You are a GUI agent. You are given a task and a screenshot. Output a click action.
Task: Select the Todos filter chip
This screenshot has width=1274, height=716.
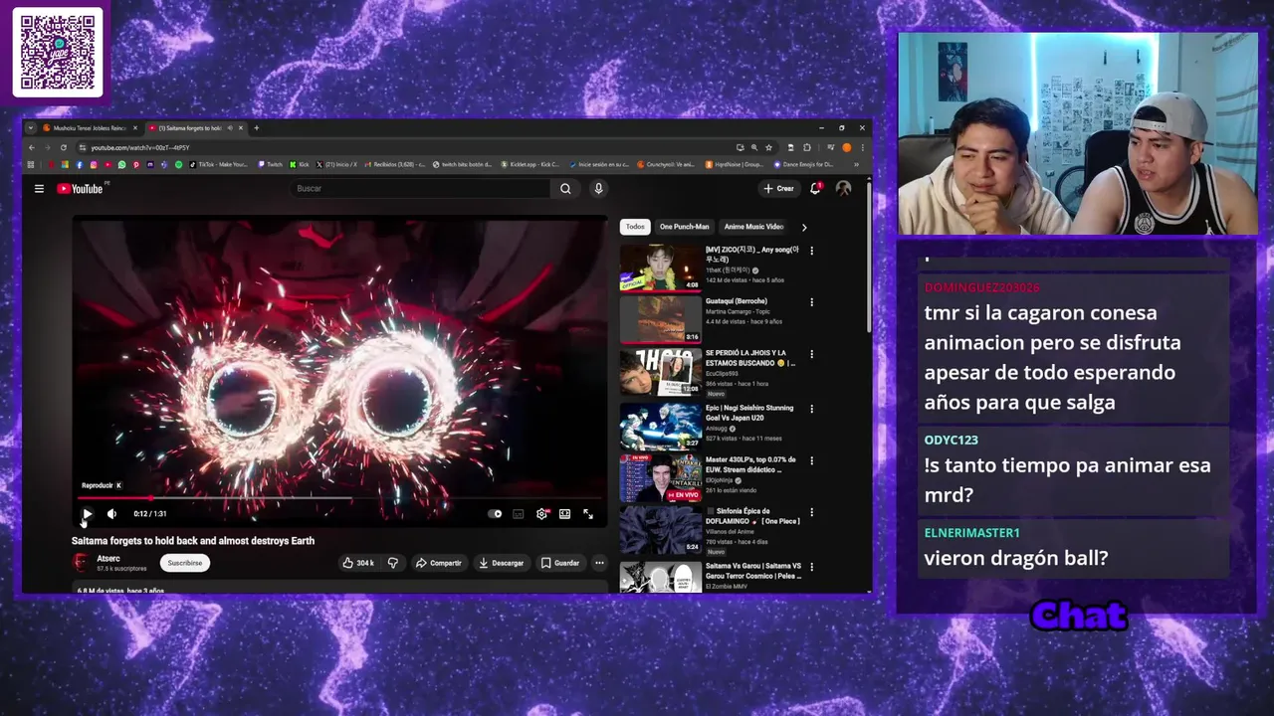tap(635, 227)
